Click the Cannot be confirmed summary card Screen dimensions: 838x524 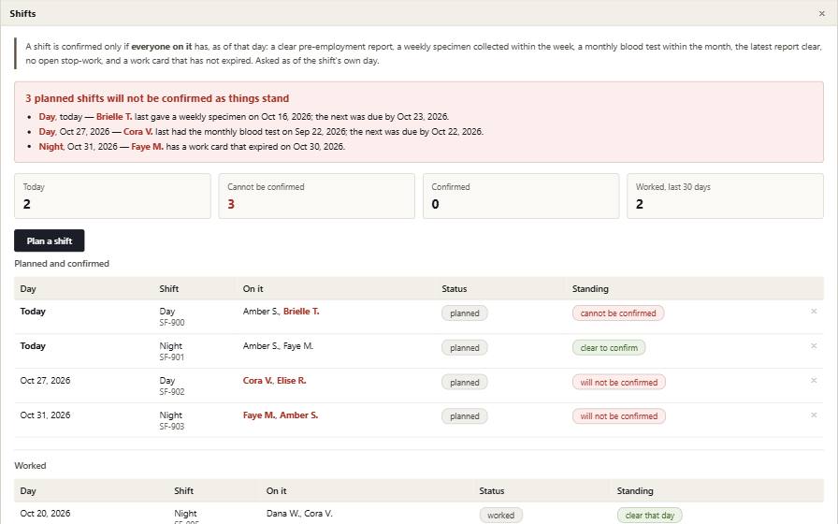pyautogui.click(x=316, y=196)
